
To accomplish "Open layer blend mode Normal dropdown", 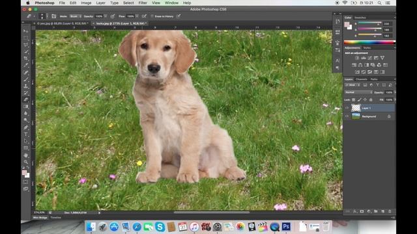I will [x=358, y=92].
